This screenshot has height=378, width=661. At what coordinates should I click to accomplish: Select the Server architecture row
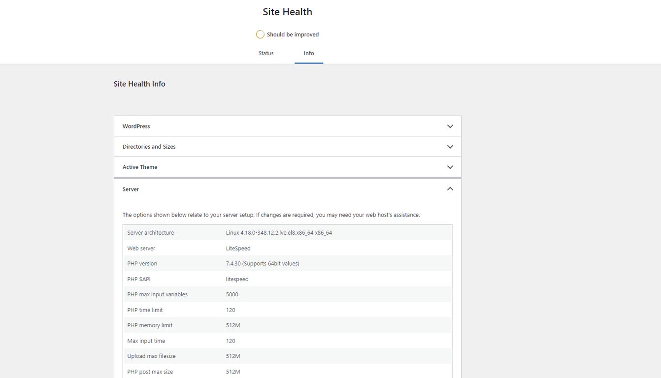tap(287, 232)
